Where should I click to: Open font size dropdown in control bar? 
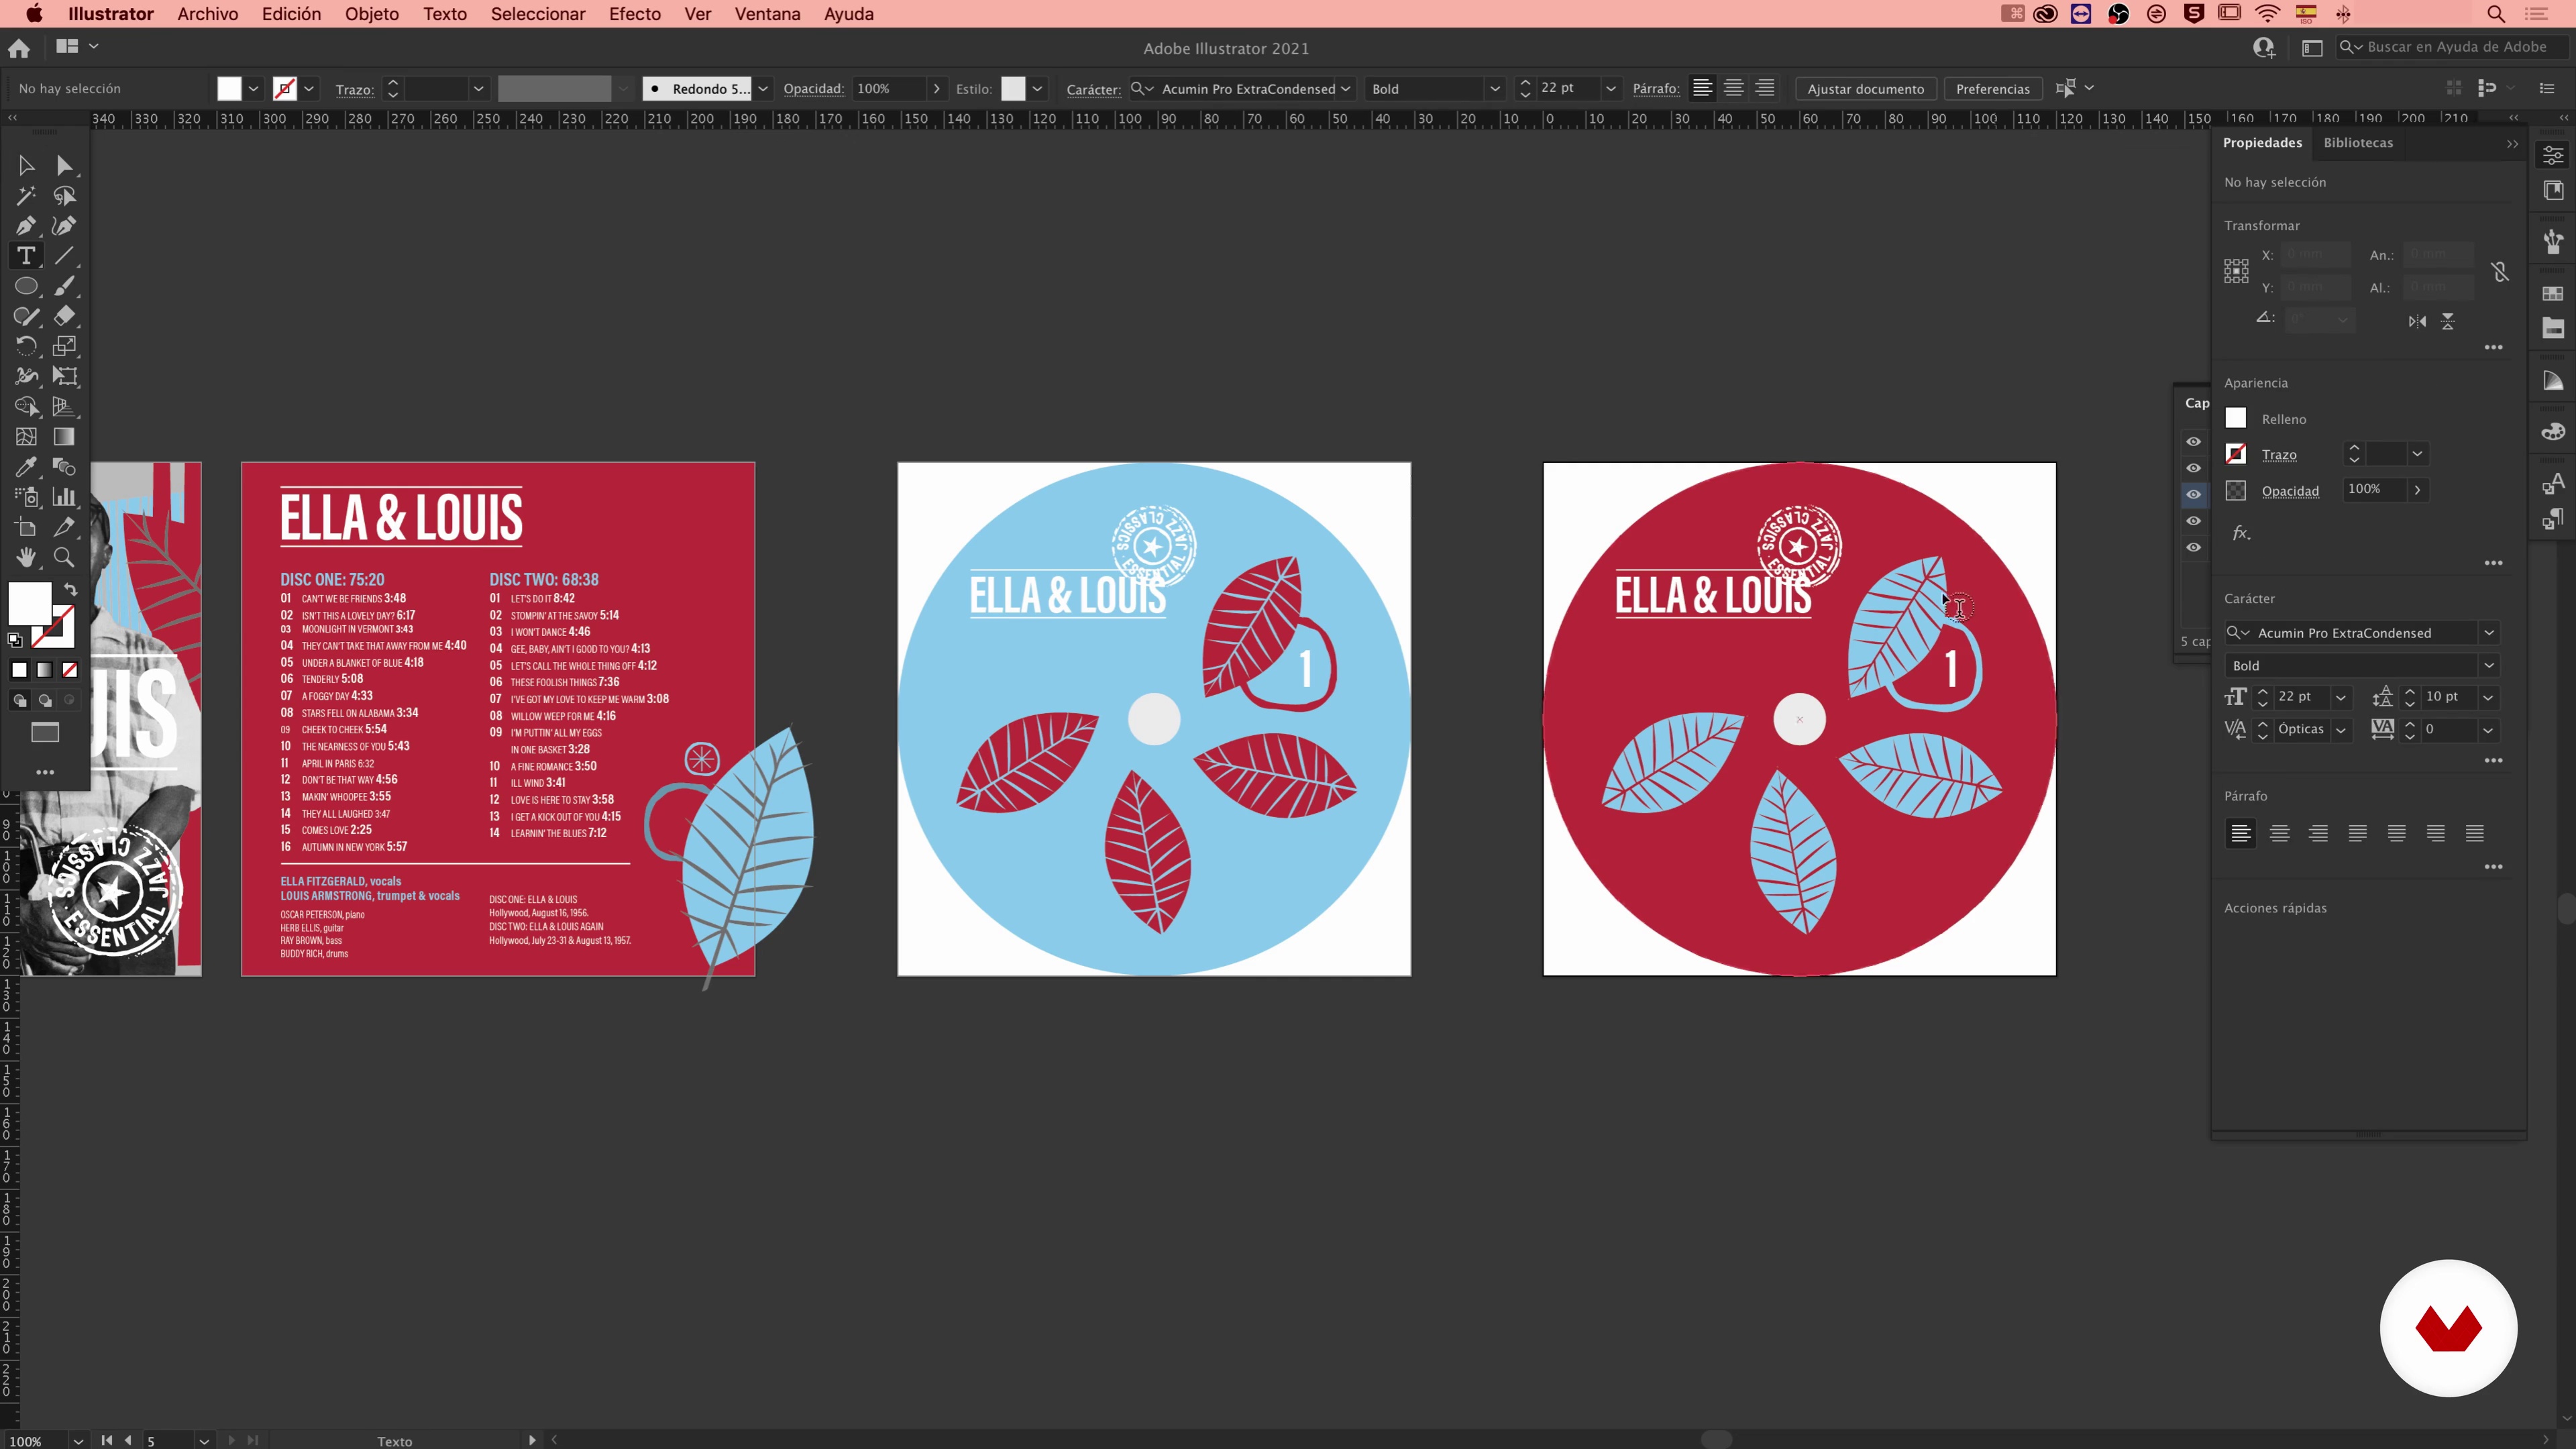1611,89
